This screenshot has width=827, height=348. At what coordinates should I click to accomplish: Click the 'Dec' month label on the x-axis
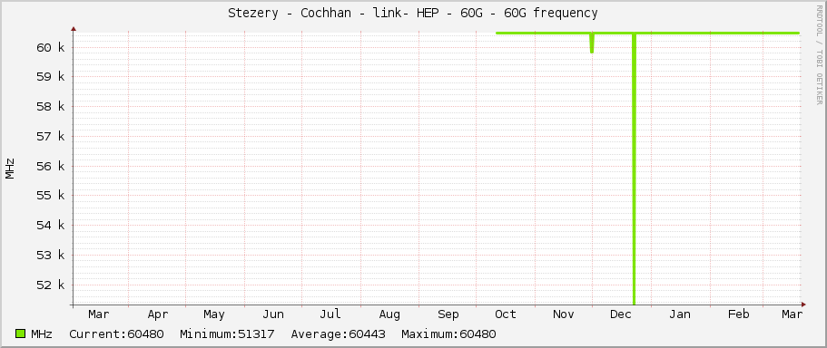pos(621,314)
